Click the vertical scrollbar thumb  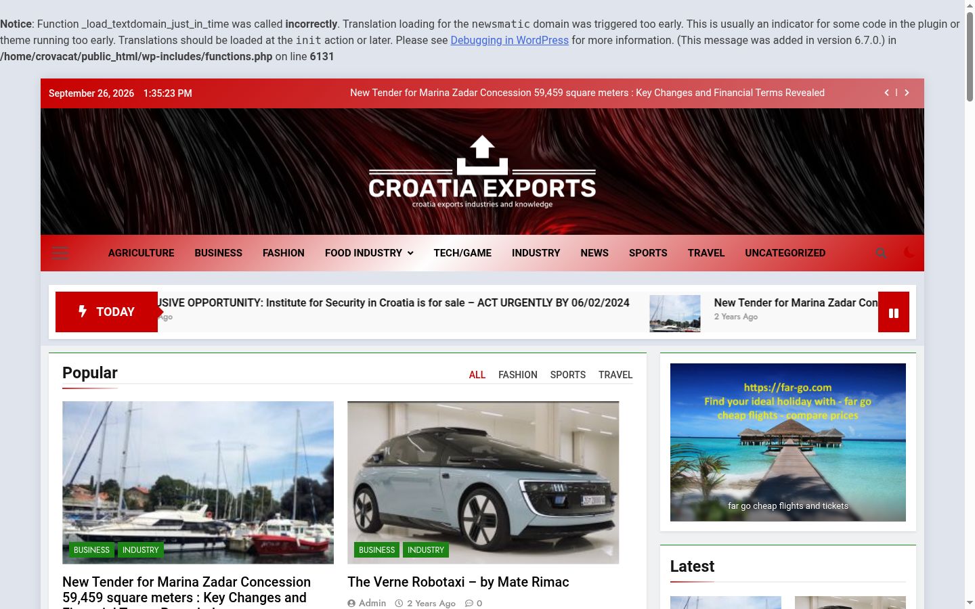(970, 57)
